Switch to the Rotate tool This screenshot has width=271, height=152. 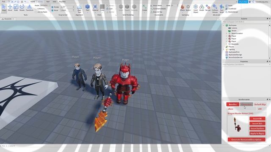click(22, 8)
